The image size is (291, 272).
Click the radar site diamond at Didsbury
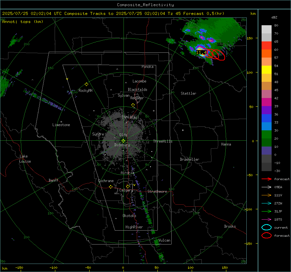123,141
